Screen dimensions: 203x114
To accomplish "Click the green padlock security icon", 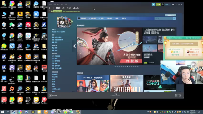I will pyautogui.click(x=52, y=11).
